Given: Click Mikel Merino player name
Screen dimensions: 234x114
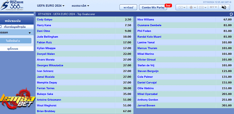Looking at the screenshot, I should click(x=146, y=54).
